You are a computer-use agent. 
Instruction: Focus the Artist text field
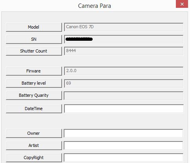[123, 145]
